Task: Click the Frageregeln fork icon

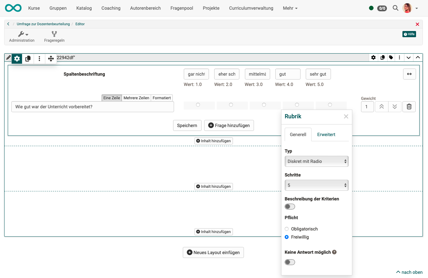Action: pyautogui.click(x=54, y=34)
